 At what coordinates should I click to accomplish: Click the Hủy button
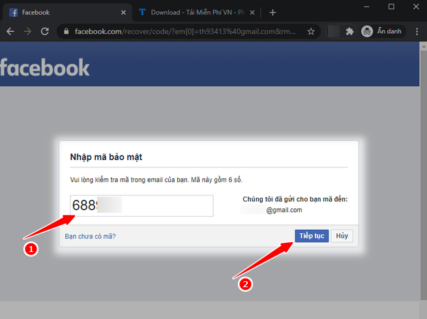(342, 236)
